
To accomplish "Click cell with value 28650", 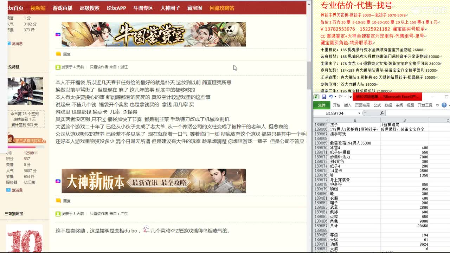I will 404,226.
